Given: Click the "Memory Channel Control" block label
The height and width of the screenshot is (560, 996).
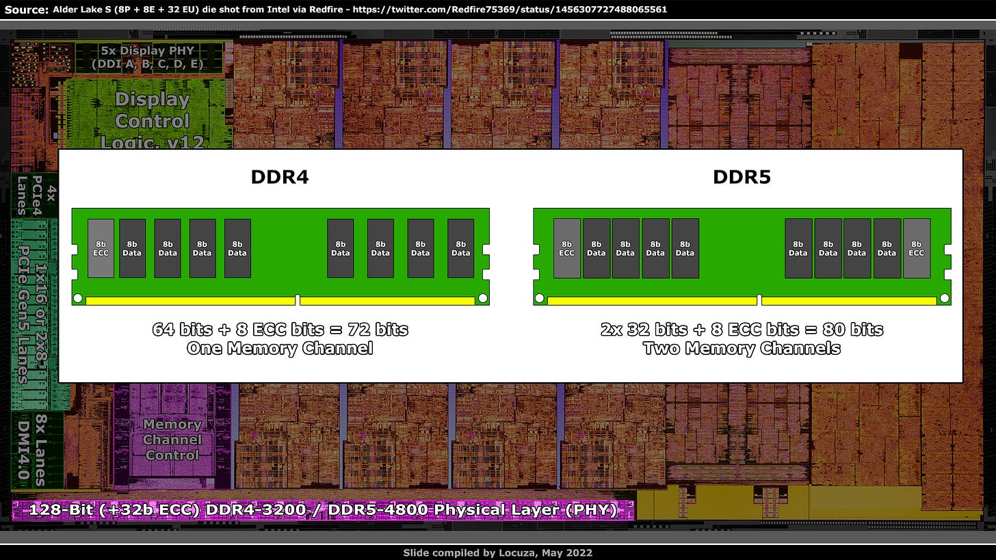Looking at the screenshot, I should click(172, 440).
